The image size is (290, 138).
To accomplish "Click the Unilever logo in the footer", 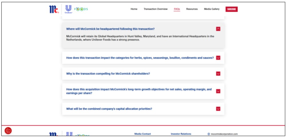I will (x=69, y=134).
